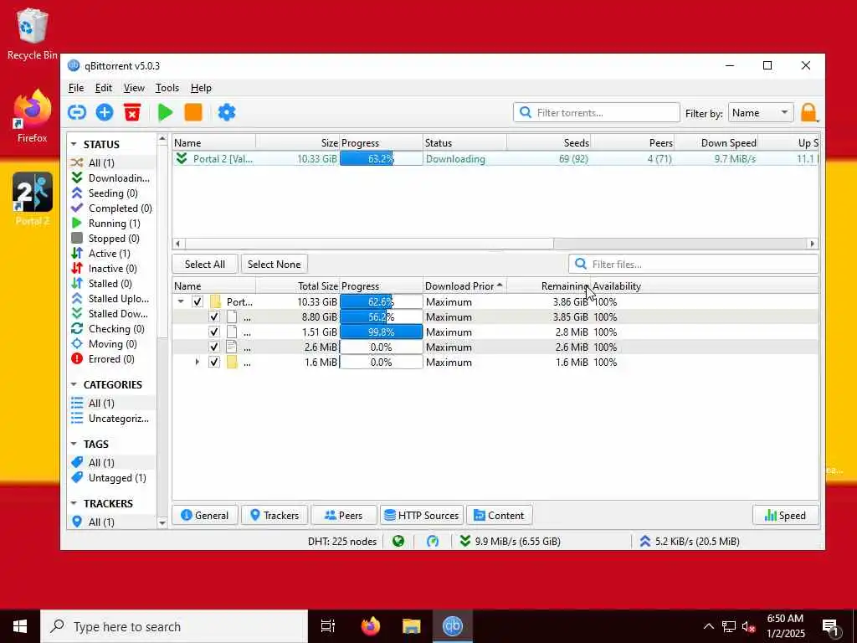Click Portal 2 torrent progress bar 63.2%
Screen dimensions: 857x643
point(381,158)
